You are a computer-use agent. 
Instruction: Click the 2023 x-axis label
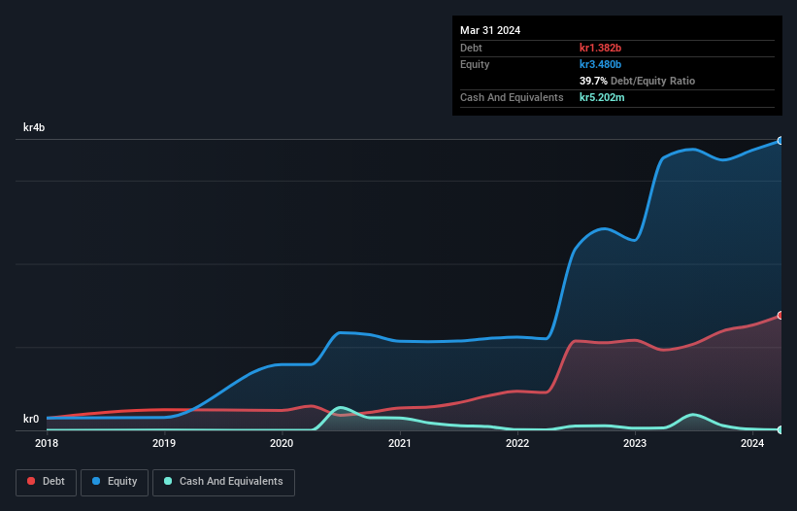[x=635, y=443]
